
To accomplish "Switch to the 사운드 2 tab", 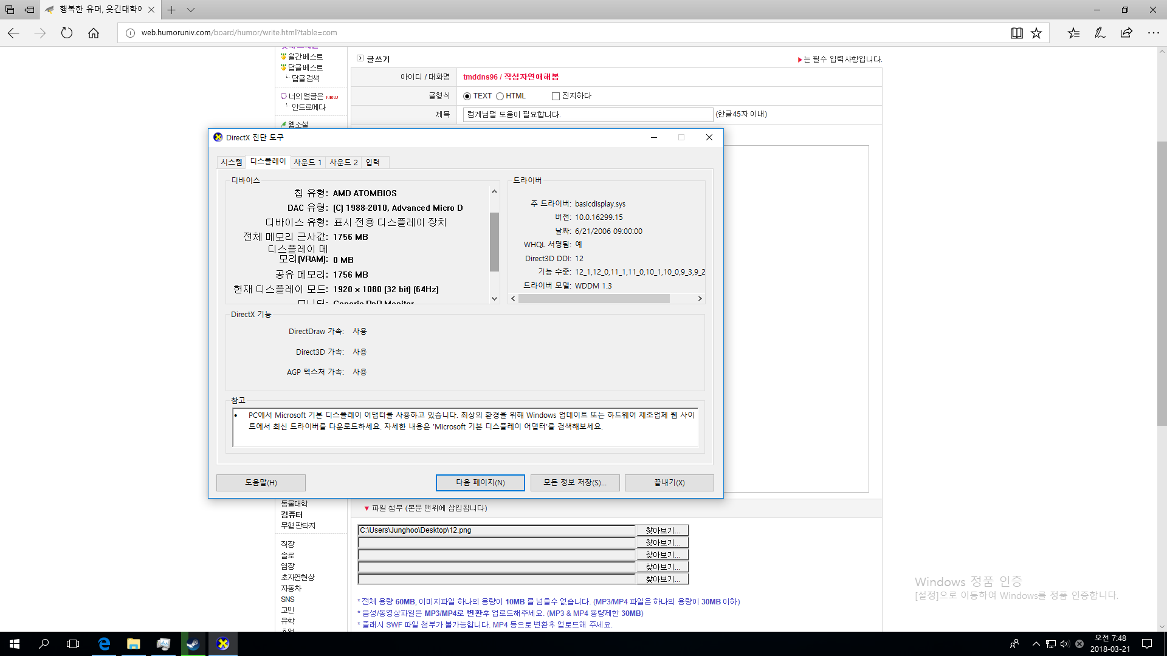I will point(343,163).
